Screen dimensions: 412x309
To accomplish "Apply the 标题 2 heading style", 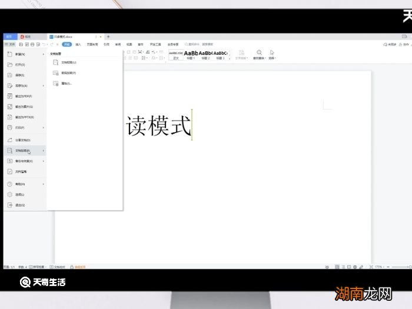I will click(205, 55).
